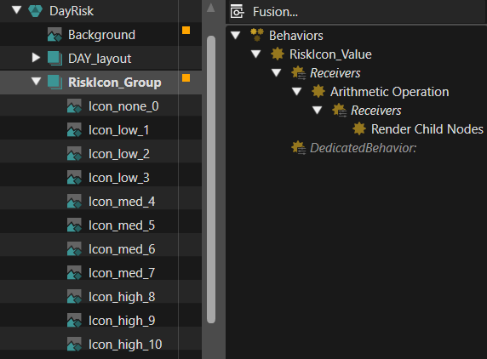Viewport: 487px width, 359px height.
Task: Click the RiskIcon_Group layer icon
Action: click(x=55, y=83)
